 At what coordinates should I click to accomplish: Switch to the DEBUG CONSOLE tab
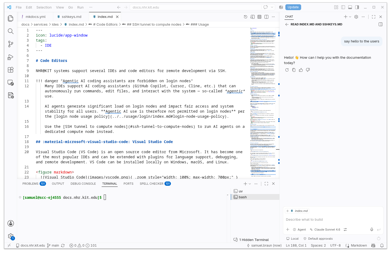(x=83, y=184)
